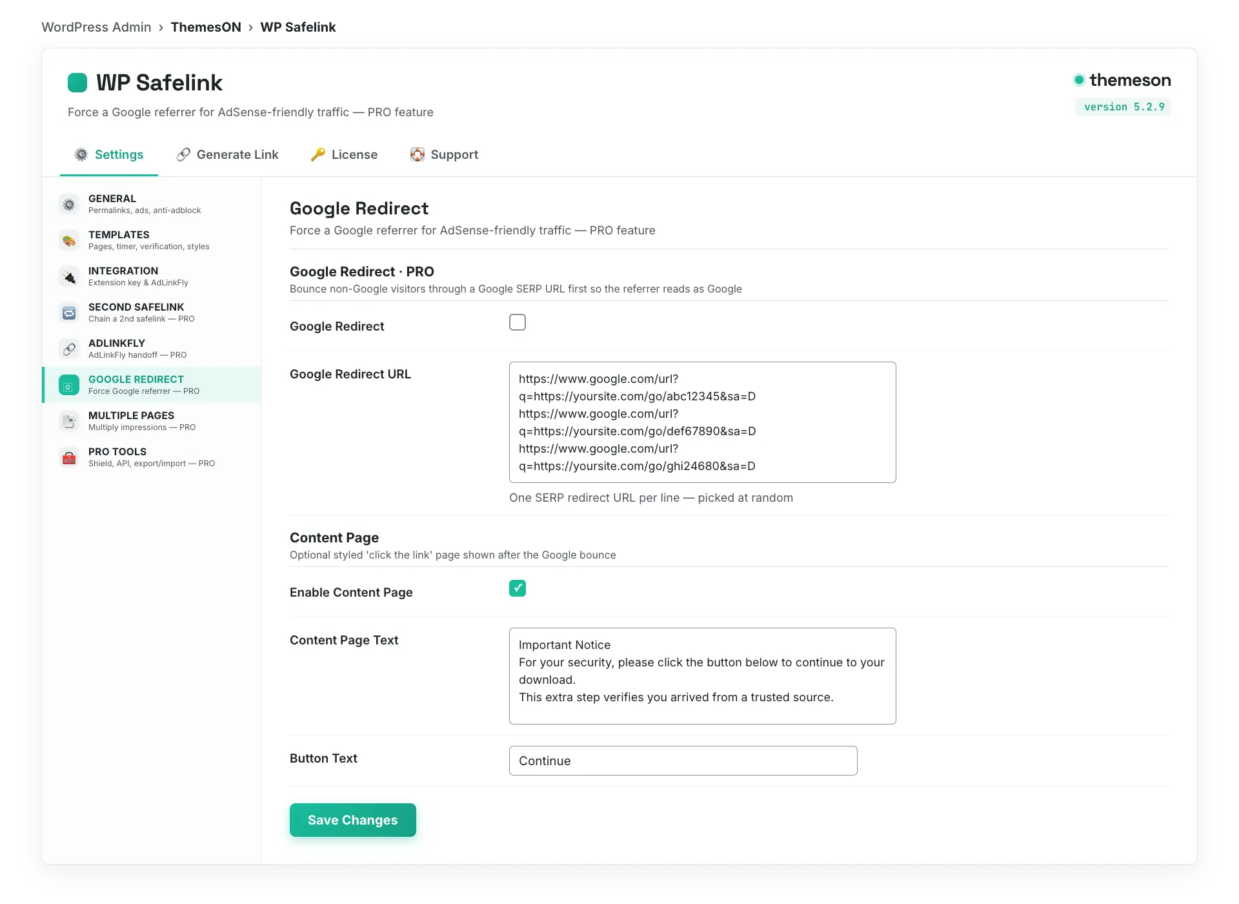Click the key icon beside License

318,154
